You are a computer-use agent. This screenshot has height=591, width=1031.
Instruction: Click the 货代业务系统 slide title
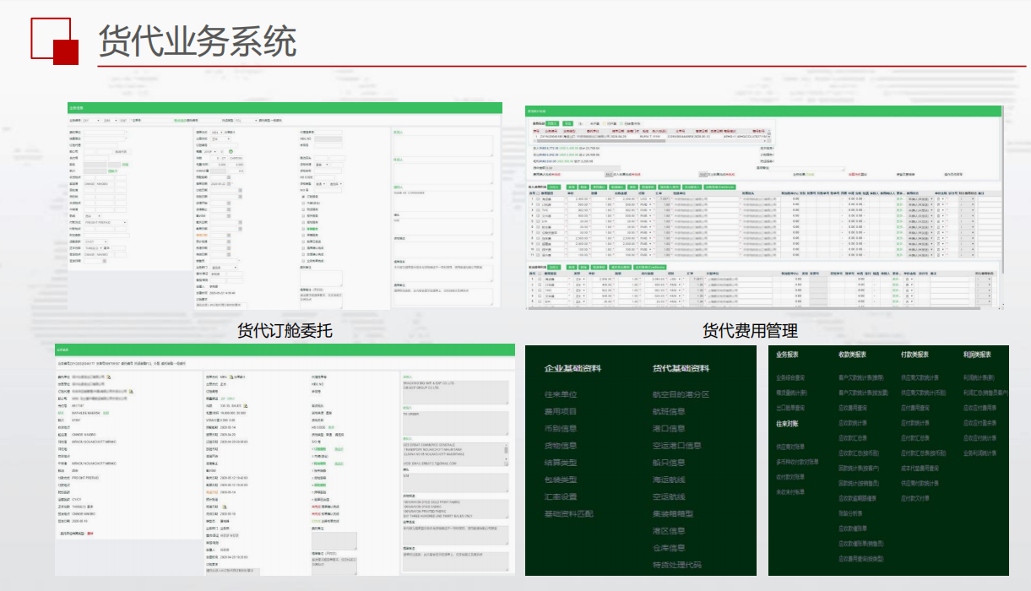197,40
